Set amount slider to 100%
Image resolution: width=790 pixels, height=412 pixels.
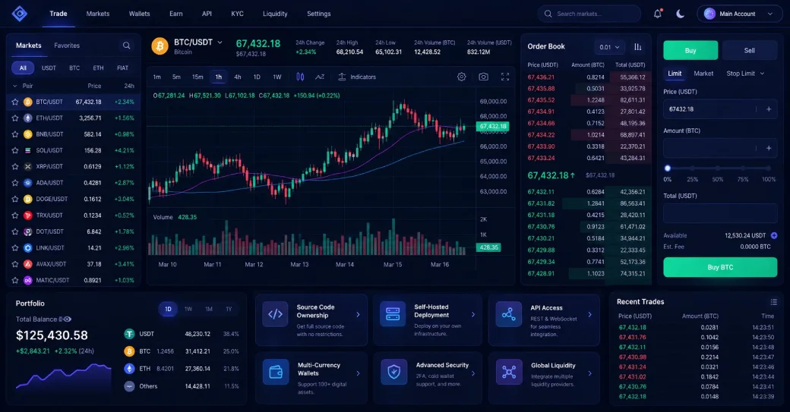[769, 168]
